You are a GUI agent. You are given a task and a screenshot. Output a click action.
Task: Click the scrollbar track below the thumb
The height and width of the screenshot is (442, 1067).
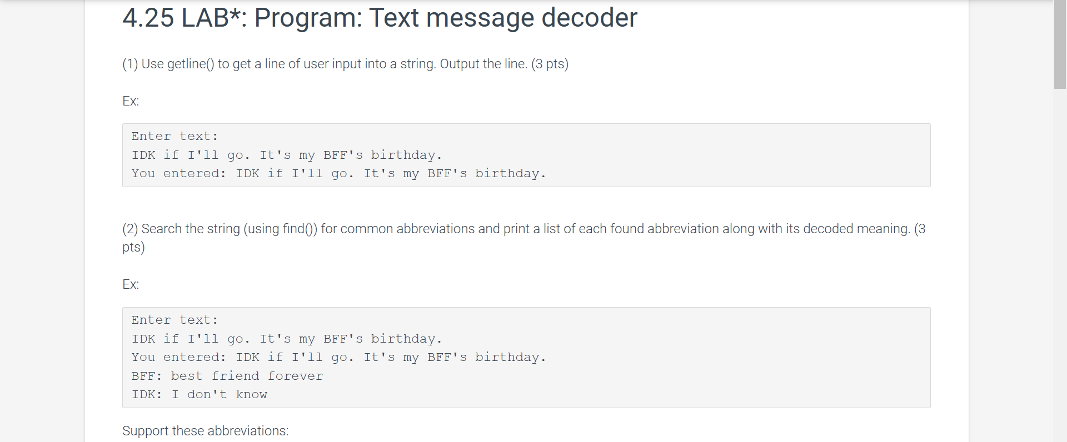[x=1060, y=265]
